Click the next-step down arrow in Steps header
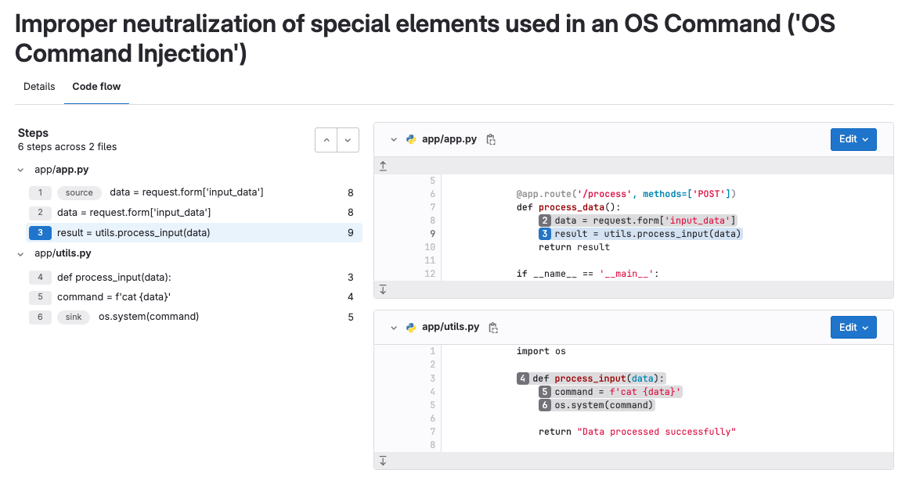 coord(348,139)
